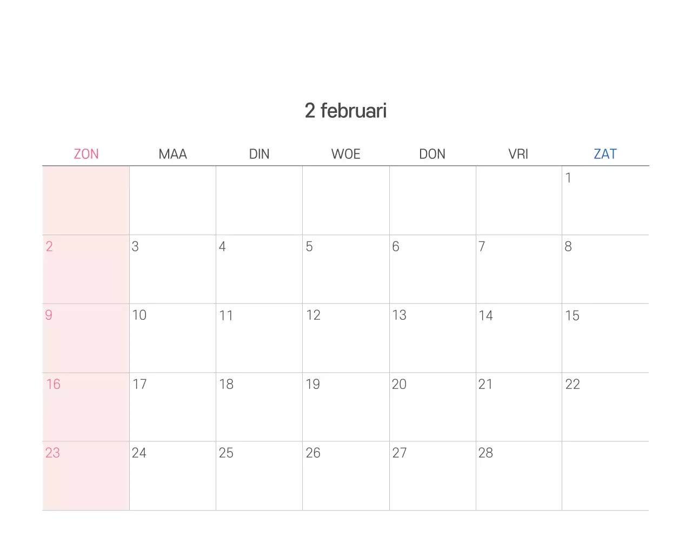Click the MAA weekday header
The height and width of the screenshot is (557, 692).
(172, 154)
